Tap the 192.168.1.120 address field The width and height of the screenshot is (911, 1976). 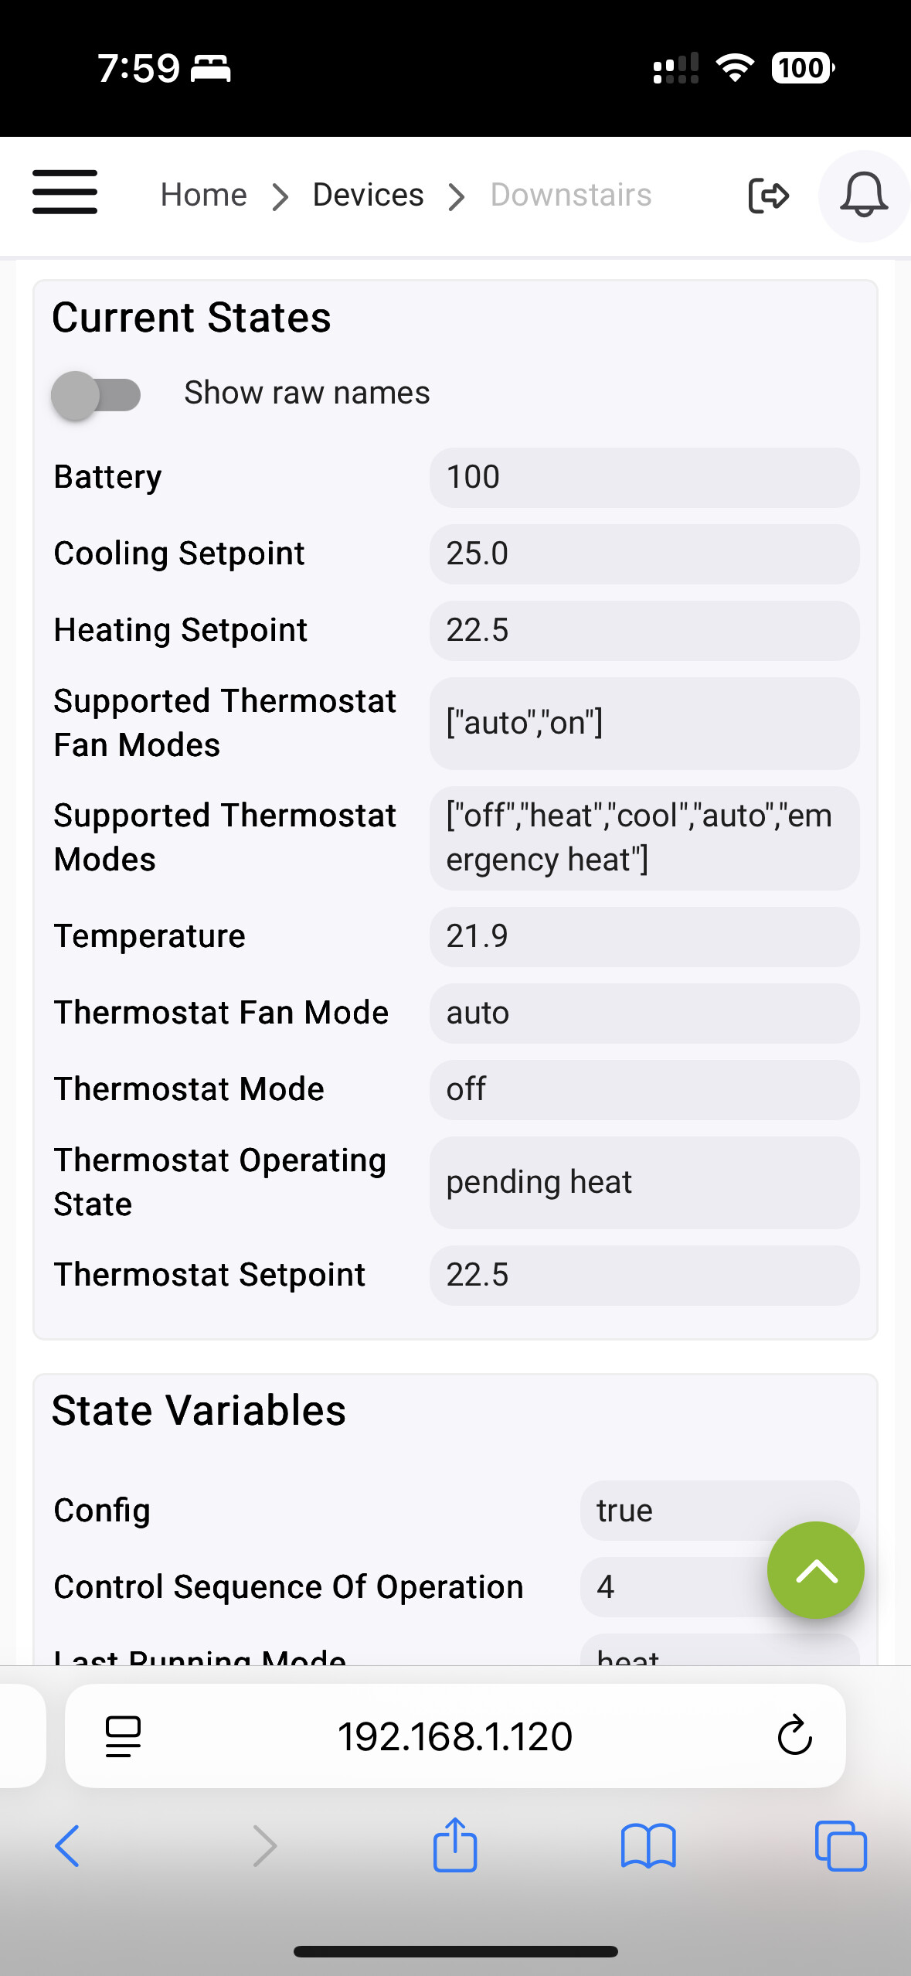click(x=455, y=1736)
